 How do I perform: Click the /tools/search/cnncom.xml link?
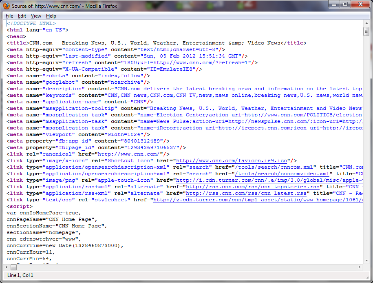(274, 167)
